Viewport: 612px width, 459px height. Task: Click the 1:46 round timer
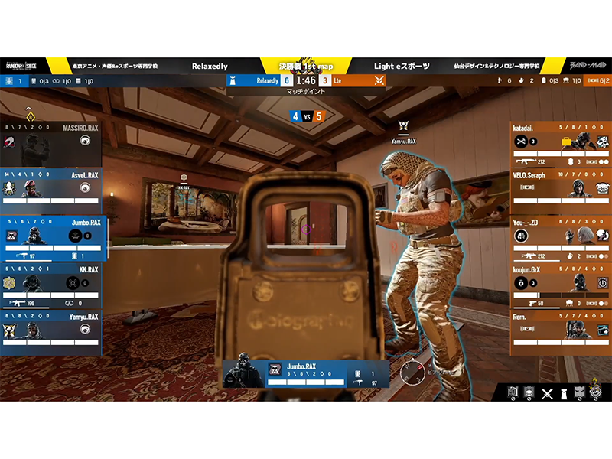[x=305, y=80]
